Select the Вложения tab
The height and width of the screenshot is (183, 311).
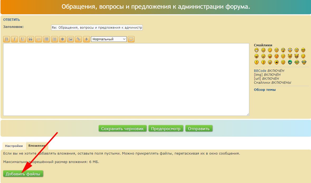37,146
